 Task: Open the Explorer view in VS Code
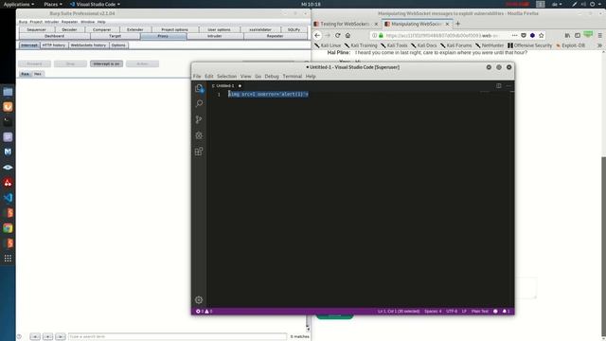pos(199,88)
